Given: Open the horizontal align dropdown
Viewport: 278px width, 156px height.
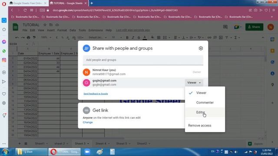Looking at the screenshot, I should click(177, 38).
